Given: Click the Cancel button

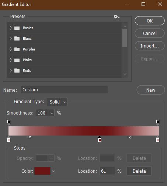Looking at the screenshot, I should click(x=150, y=33).
